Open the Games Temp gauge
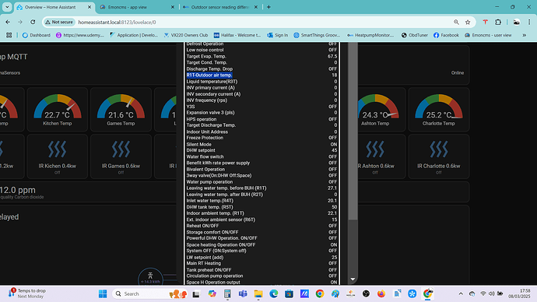 pos(121,109)
